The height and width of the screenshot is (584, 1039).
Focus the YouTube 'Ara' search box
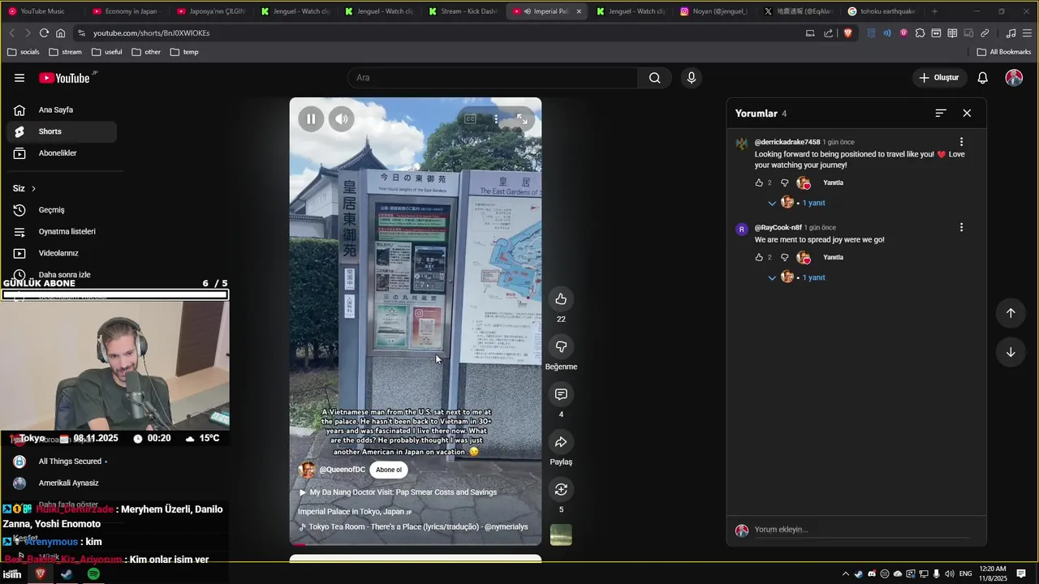tap(493, 78)
